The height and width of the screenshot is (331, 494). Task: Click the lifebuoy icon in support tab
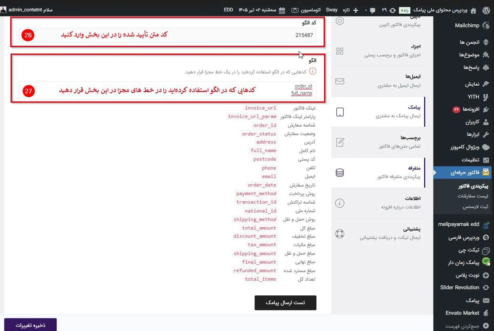[340, 234]
